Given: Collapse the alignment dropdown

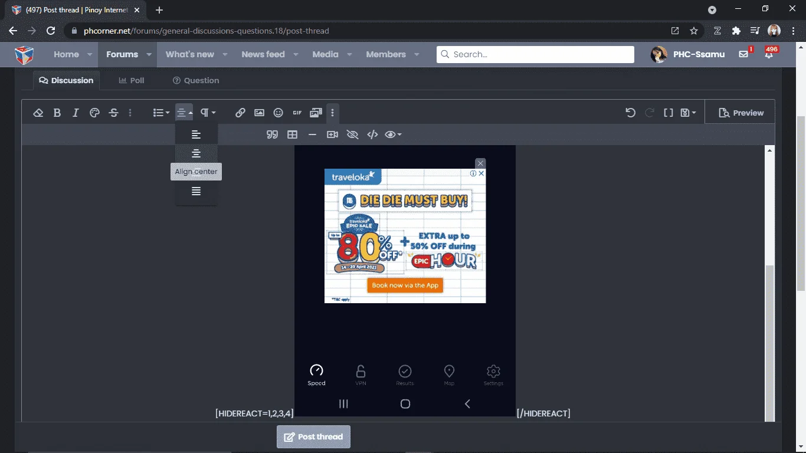Looking at the screenshot, I should coord(184,113).
